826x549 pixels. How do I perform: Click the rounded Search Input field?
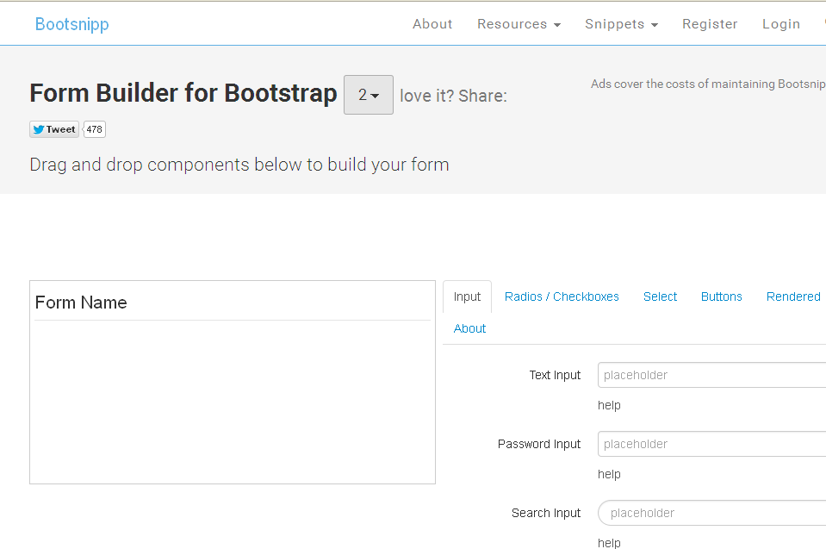point(711,513)
